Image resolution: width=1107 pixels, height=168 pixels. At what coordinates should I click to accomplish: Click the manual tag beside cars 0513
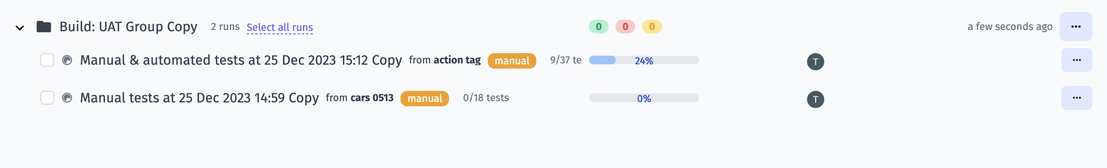coord(425,98)
